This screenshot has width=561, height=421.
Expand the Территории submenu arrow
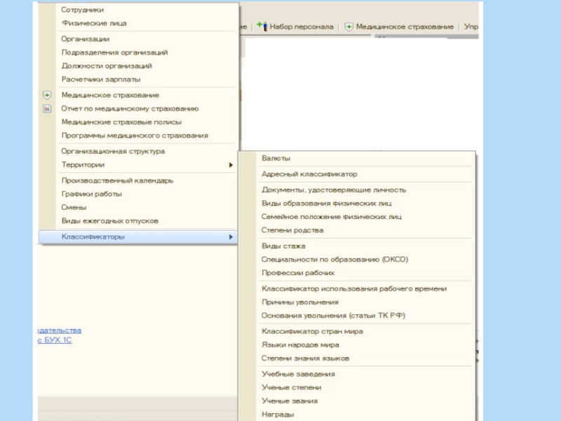pos(231,166)
